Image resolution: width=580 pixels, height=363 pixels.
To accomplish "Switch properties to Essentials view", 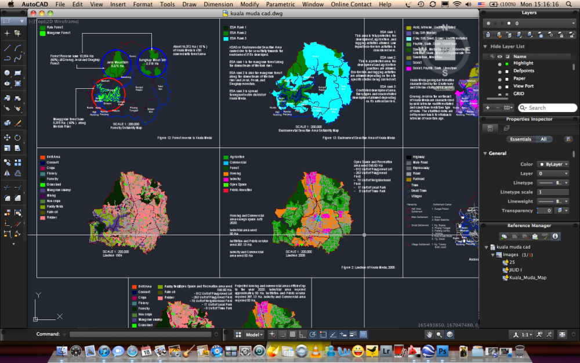I will click(520, 139).
